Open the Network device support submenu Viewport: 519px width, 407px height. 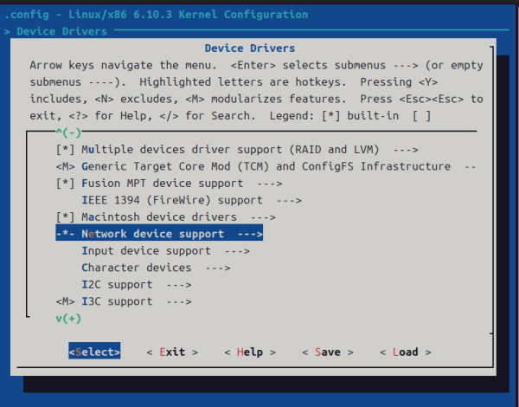tap(159, 234)
